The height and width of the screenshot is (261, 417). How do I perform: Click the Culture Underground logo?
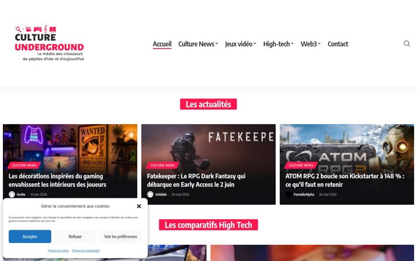pyautogui.click(x=49, y=43)
